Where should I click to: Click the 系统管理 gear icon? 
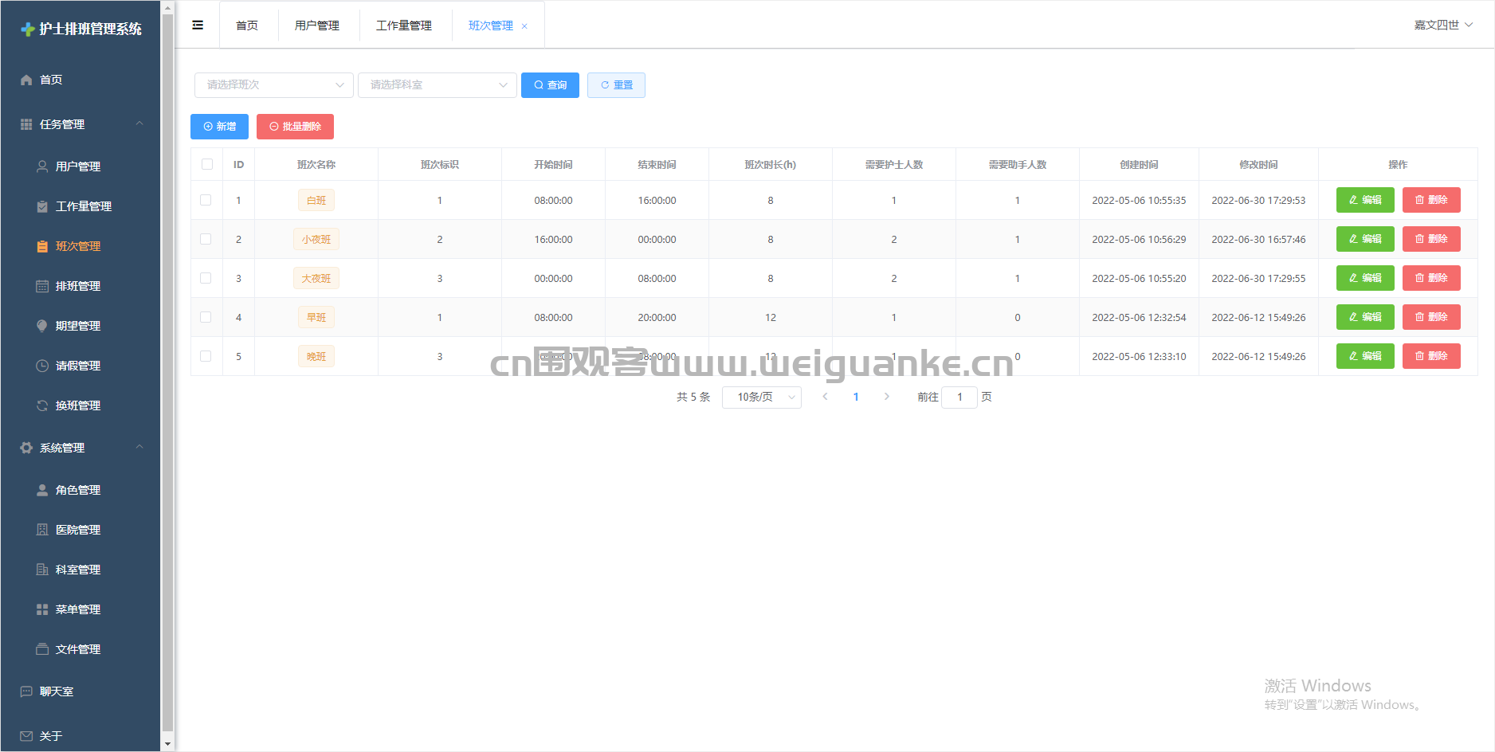click(26, 448)
